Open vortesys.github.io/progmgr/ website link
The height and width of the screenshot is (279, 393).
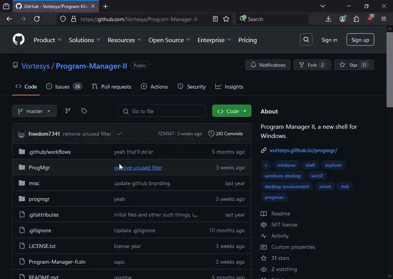click(303, 150)
